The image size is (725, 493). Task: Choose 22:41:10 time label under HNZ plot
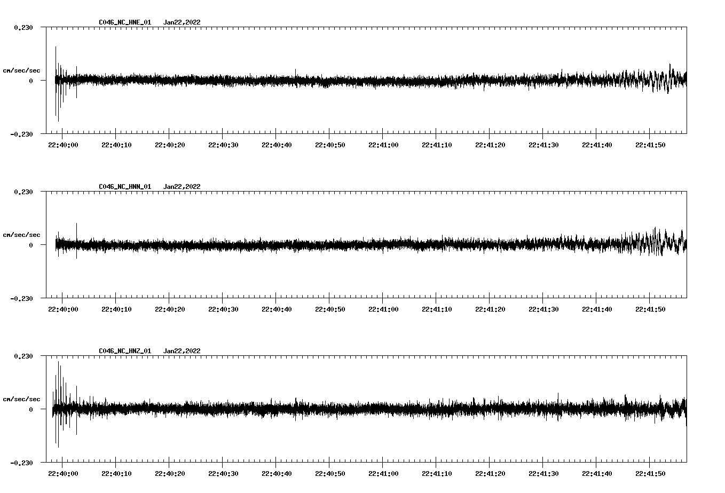pyautogui.click(x=437, y=474)
